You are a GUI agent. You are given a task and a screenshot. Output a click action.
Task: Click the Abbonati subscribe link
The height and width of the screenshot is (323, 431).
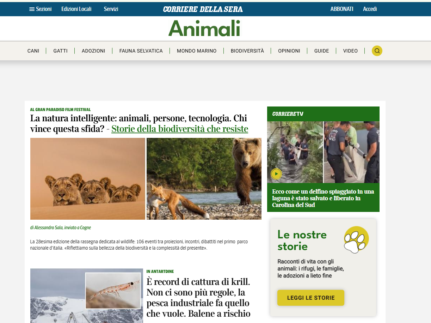point(342,9)
